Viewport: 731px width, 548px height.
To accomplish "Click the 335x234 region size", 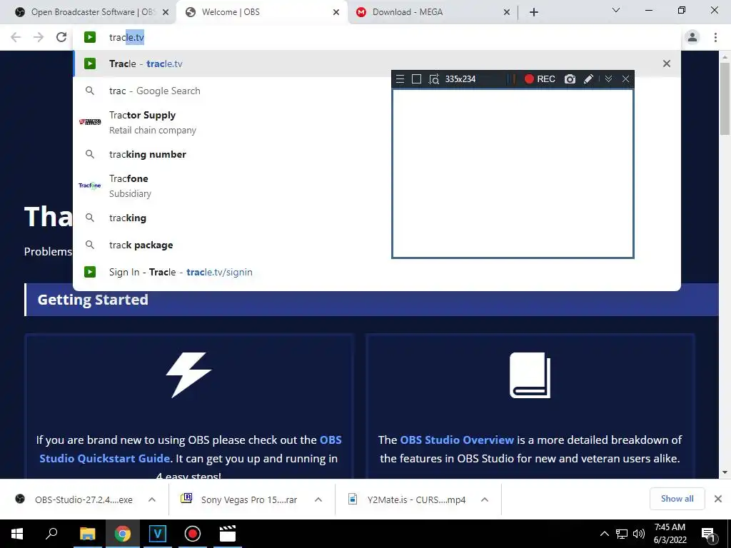I will coord(460,78).
